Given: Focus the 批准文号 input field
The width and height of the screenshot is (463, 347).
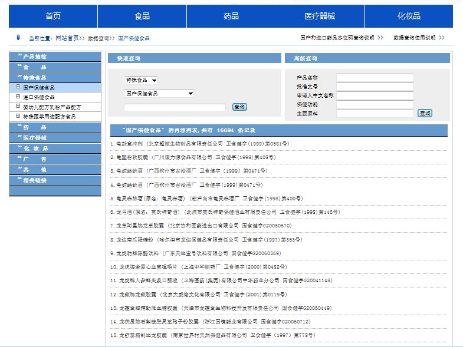Looking at the screenshot, I should coord(375,87).
